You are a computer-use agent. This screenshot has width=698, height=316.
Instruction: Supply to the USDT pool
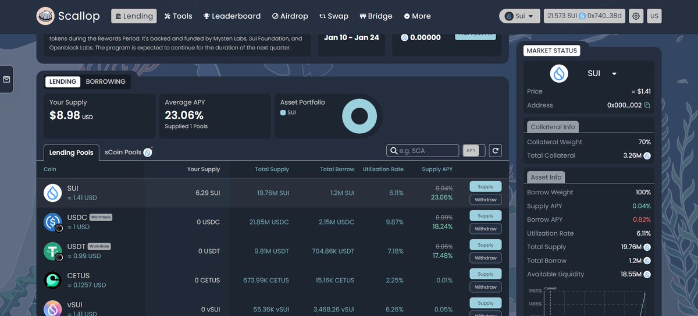[486, 245]
